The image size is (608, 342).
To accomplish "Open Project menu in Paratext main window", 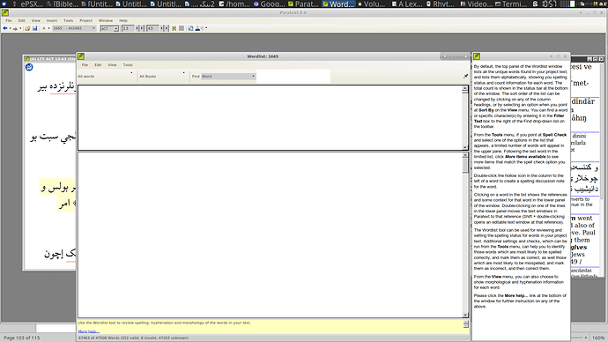I will click(86, 20).
